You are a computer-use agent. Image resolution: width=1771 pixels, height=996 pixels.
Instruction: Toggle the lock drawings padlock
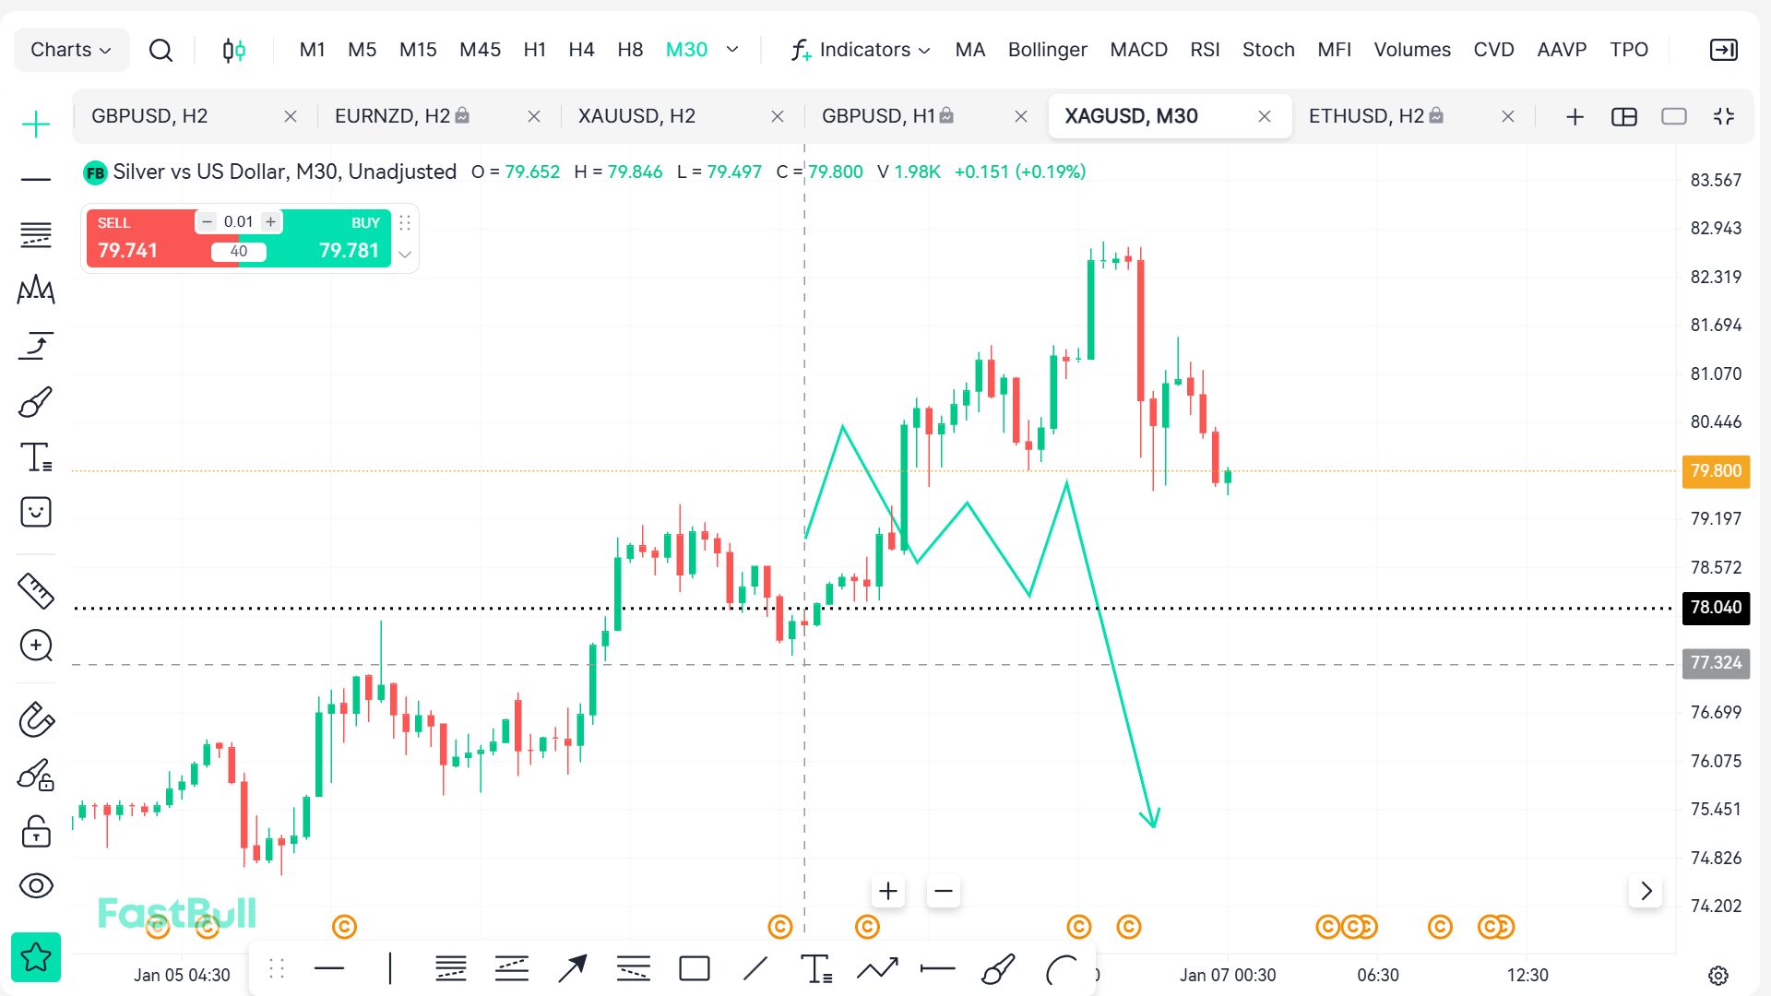(x=36, y=832)
